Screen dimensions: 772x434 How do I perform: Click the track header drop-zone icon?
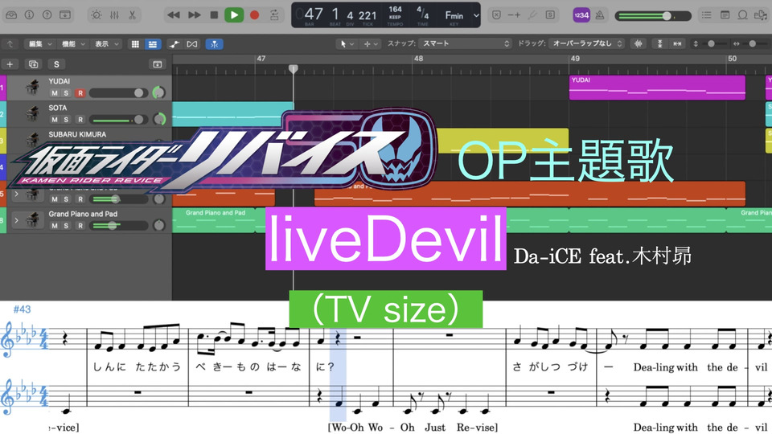157,64
